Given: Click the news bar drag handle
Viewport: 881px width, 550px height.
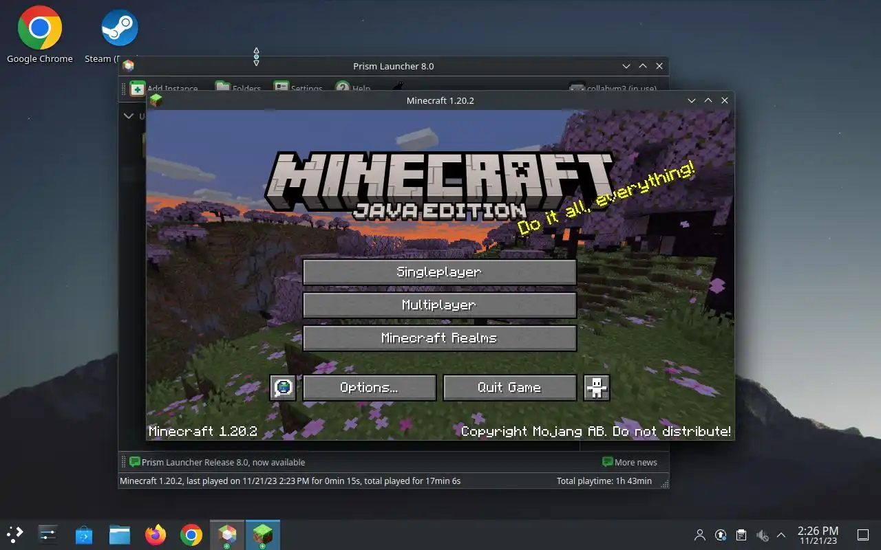Looking at the screenshot, I should click(124, 462).
